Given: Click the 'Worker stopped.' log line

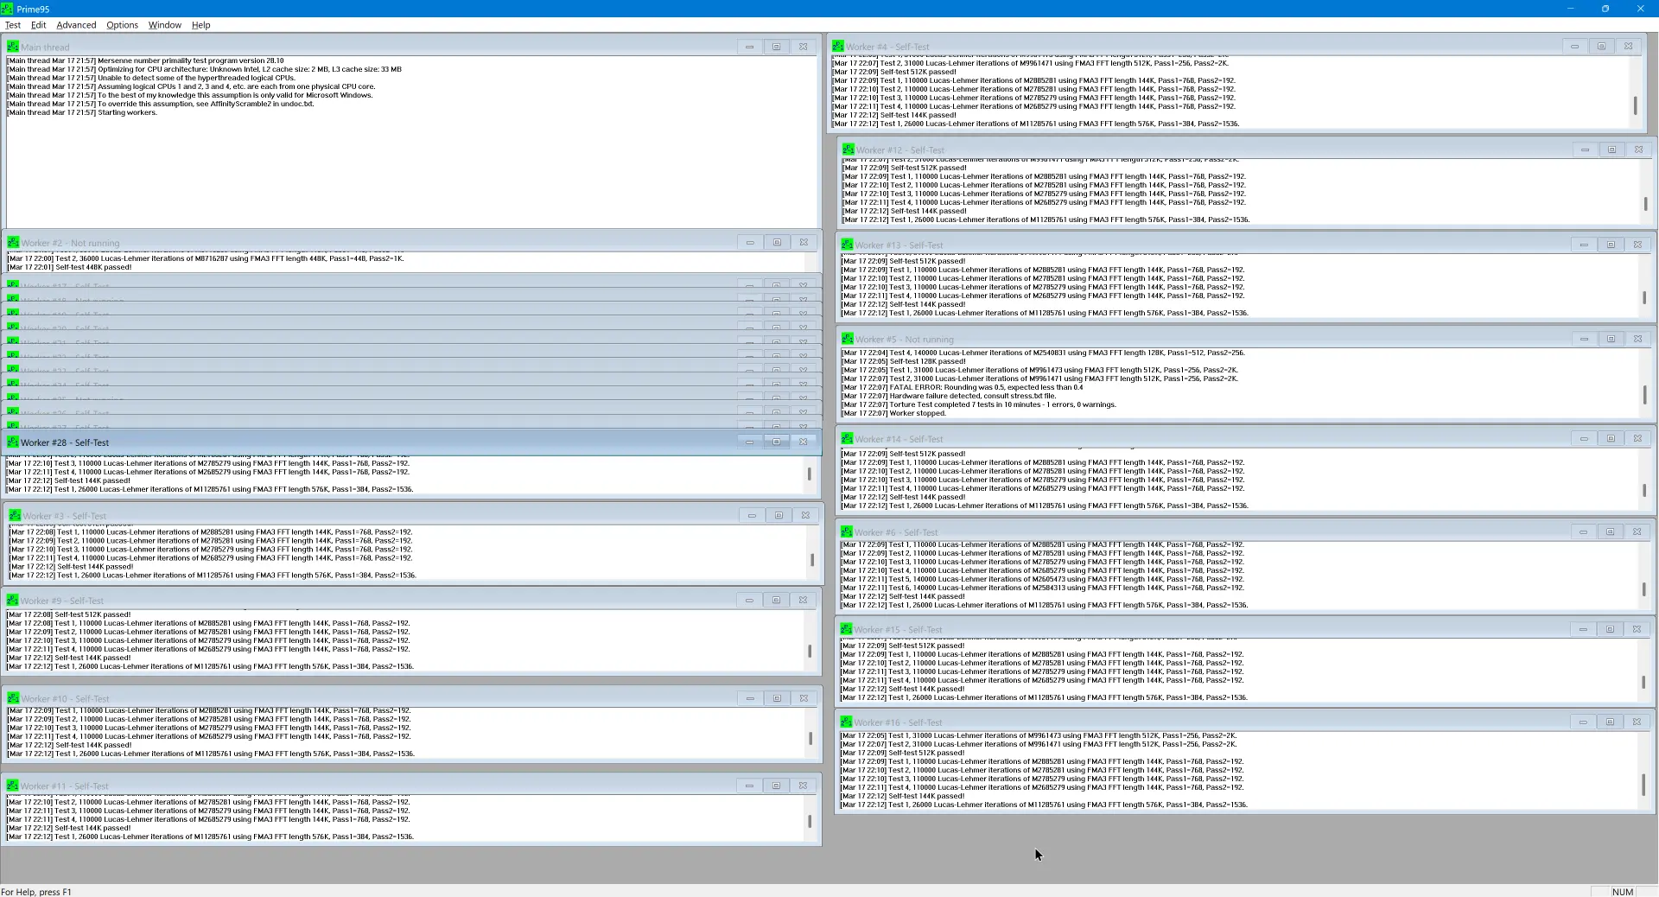Looking at the screenshot, I should [x=893, y=413].
